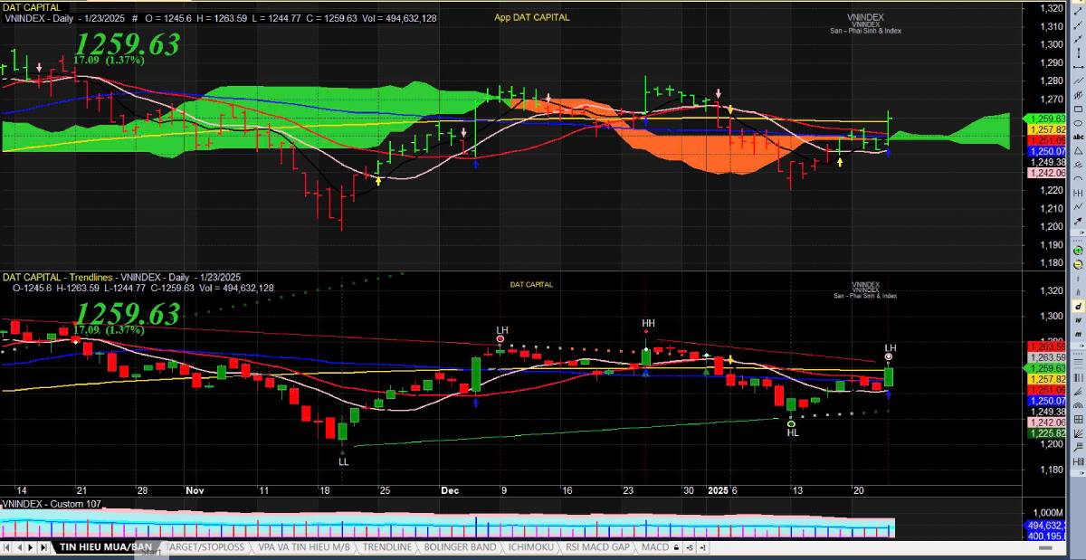Select the rectangle drawing tool
This screenshot has height=560, width=1086.
click(1078, 109)
